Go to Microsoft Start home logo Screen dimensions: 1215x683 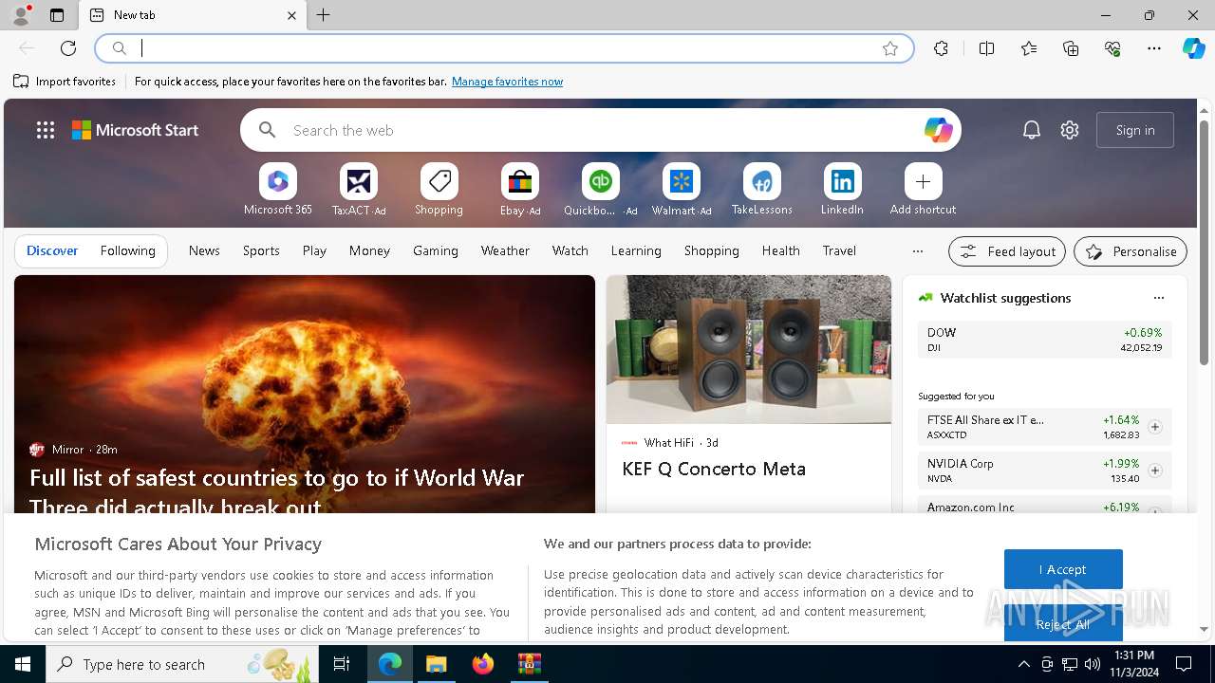tap(136, 130)
